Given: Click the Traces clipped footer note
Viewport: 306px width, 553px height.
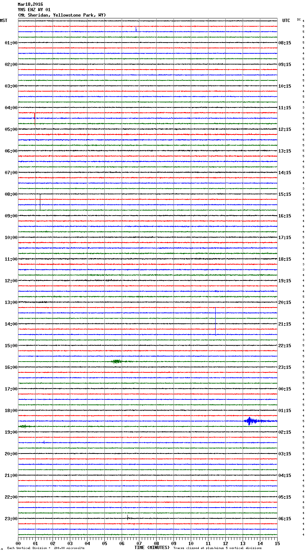Looking at the screenshot, I should [x=217, y=548].
